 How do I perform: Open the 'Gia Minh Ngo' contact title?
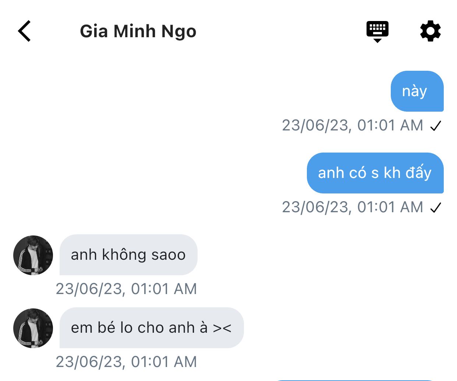coord(138,31)
